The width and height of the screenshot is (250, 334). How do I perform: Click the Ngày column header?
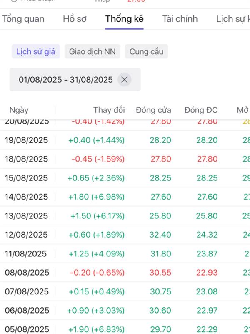click(x=19, y=110)
